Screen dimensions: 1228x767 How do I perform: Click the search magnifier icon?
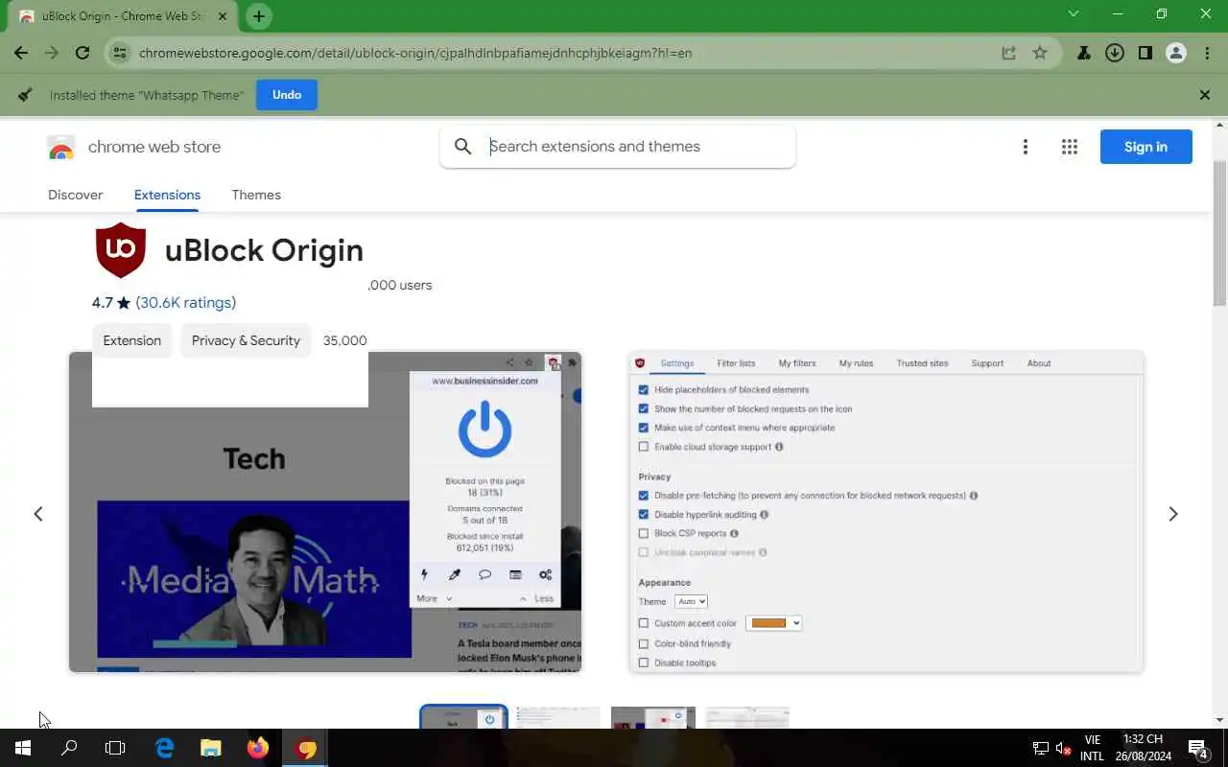[x=463, y=147]
